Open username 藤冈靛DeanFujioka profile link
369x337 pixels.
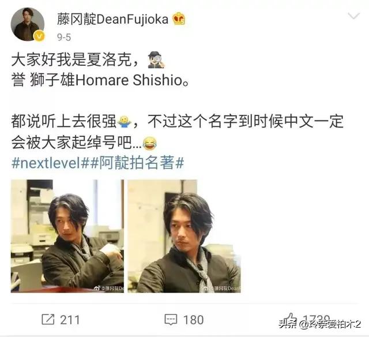click(x=112, y=19)
